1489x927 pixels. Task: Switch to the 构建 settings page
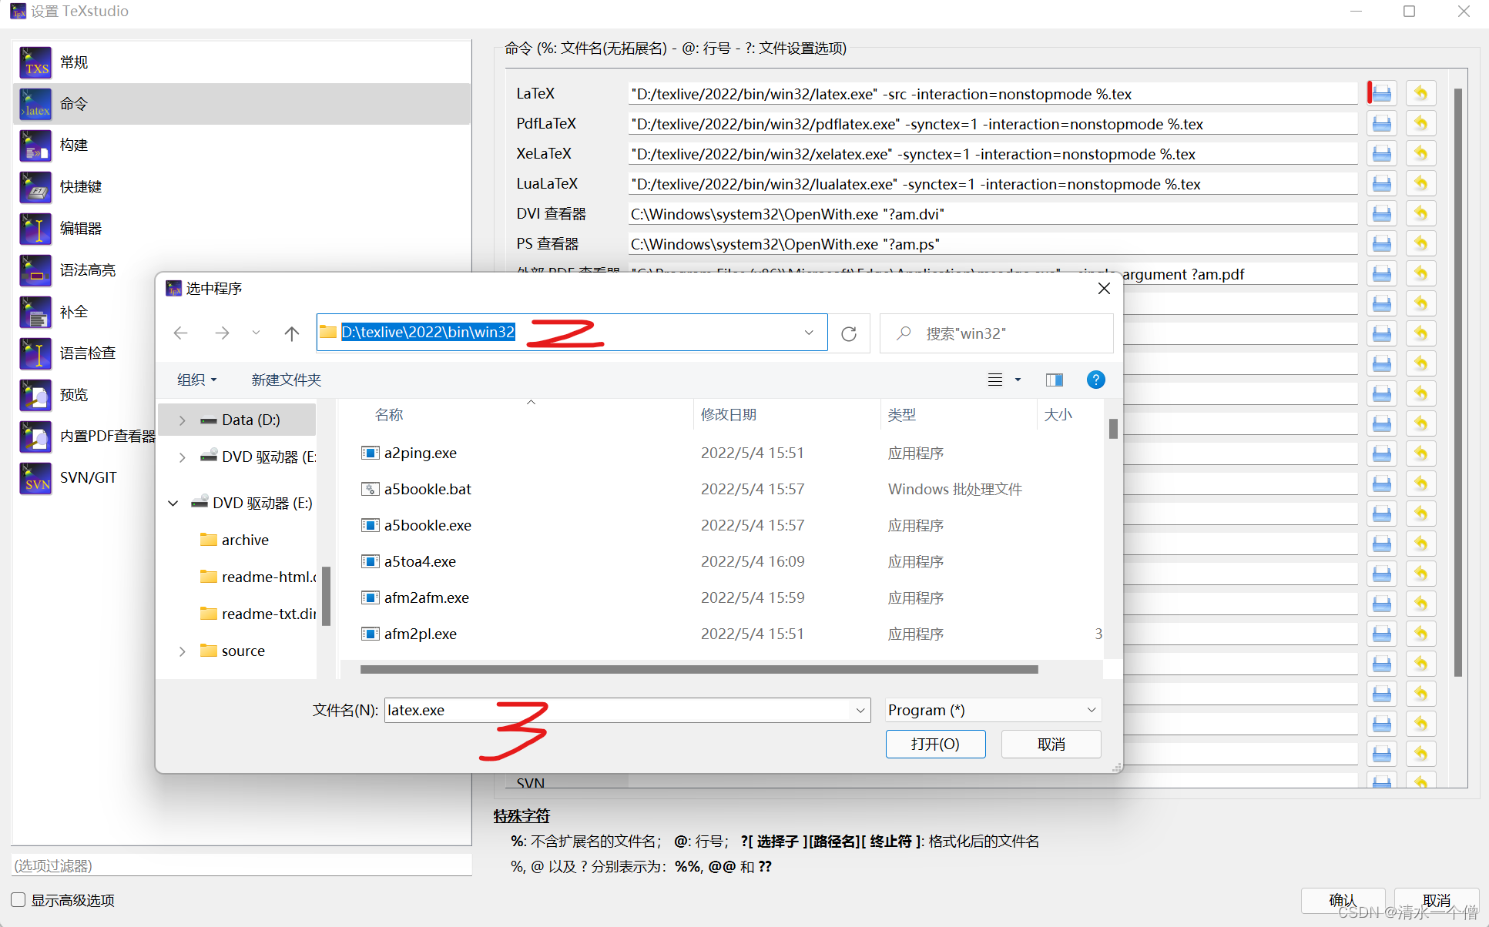[x=74, y=145]
